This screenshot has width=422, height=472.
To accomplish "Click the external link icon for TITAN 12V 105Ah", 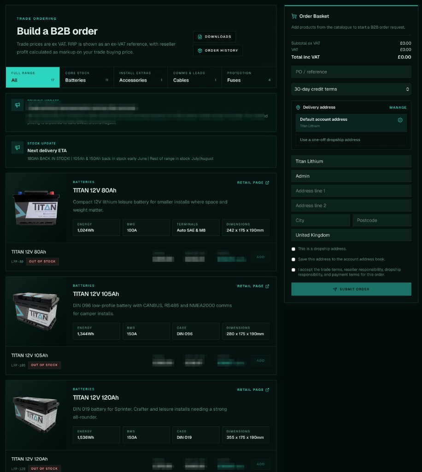I will (x=267, y=286).
